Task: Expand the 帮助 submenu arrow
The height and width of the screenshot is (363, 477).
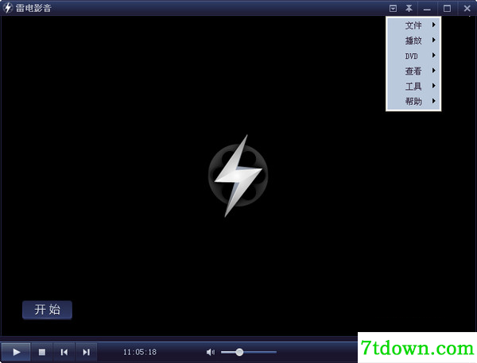Action: coord(434,101)
